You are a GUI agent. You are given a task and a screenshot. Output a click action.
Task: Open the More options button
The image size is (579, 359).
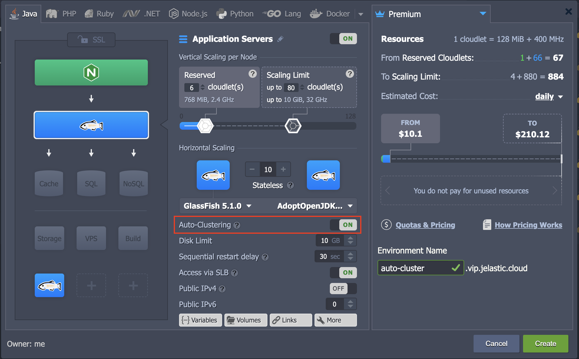click(336, 320)
